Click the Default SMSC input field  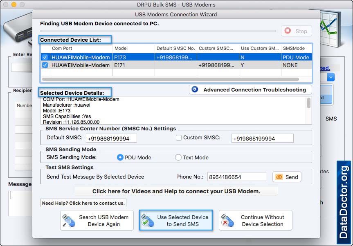tap(111, 138)
